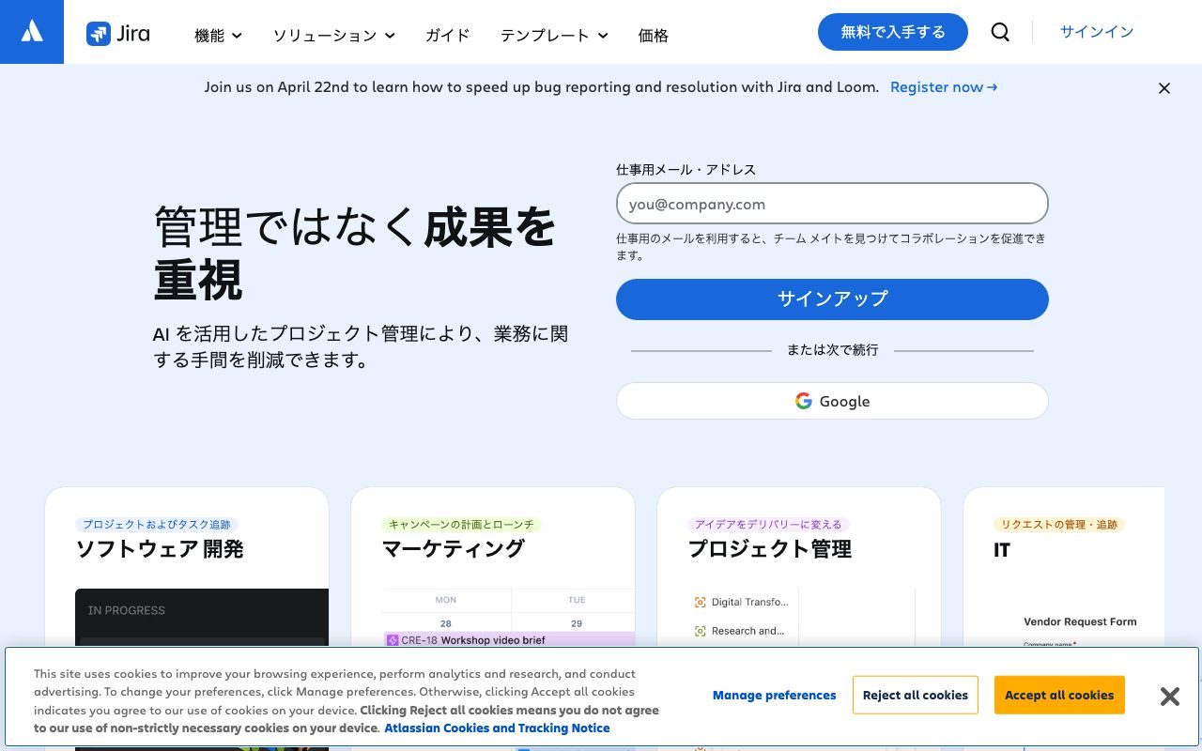Click the Atlassian logo in the top-left corner

[x=31, y=31]
